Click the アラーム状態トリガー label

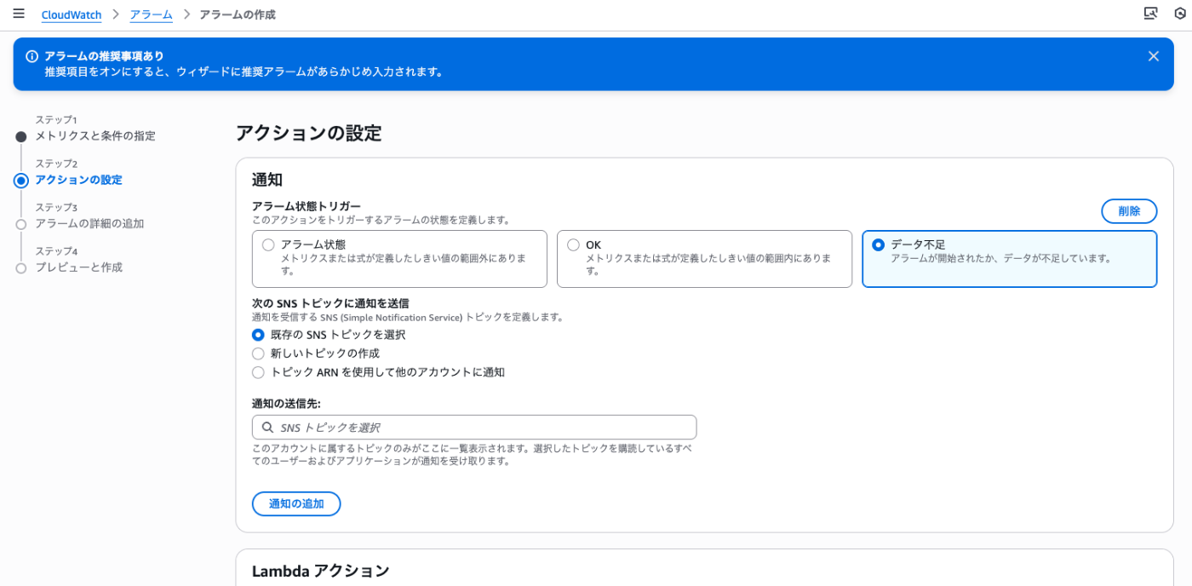point(307,206)
